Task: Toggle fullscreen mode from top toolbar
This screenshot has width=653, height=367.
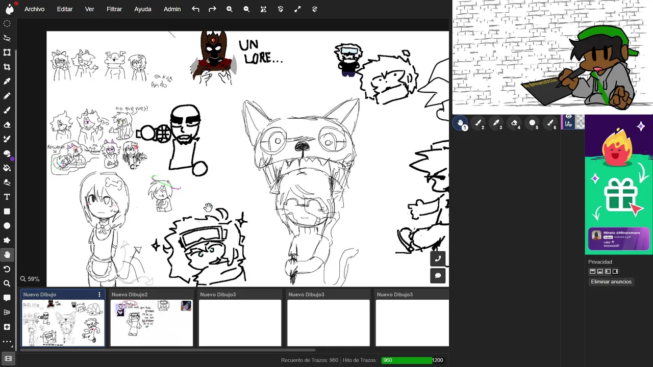Action: (297, 9)
